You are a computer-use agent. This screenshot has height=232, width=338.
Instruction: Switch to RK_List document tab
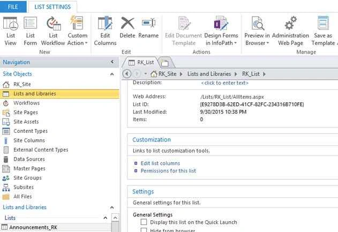pos(141,63)
